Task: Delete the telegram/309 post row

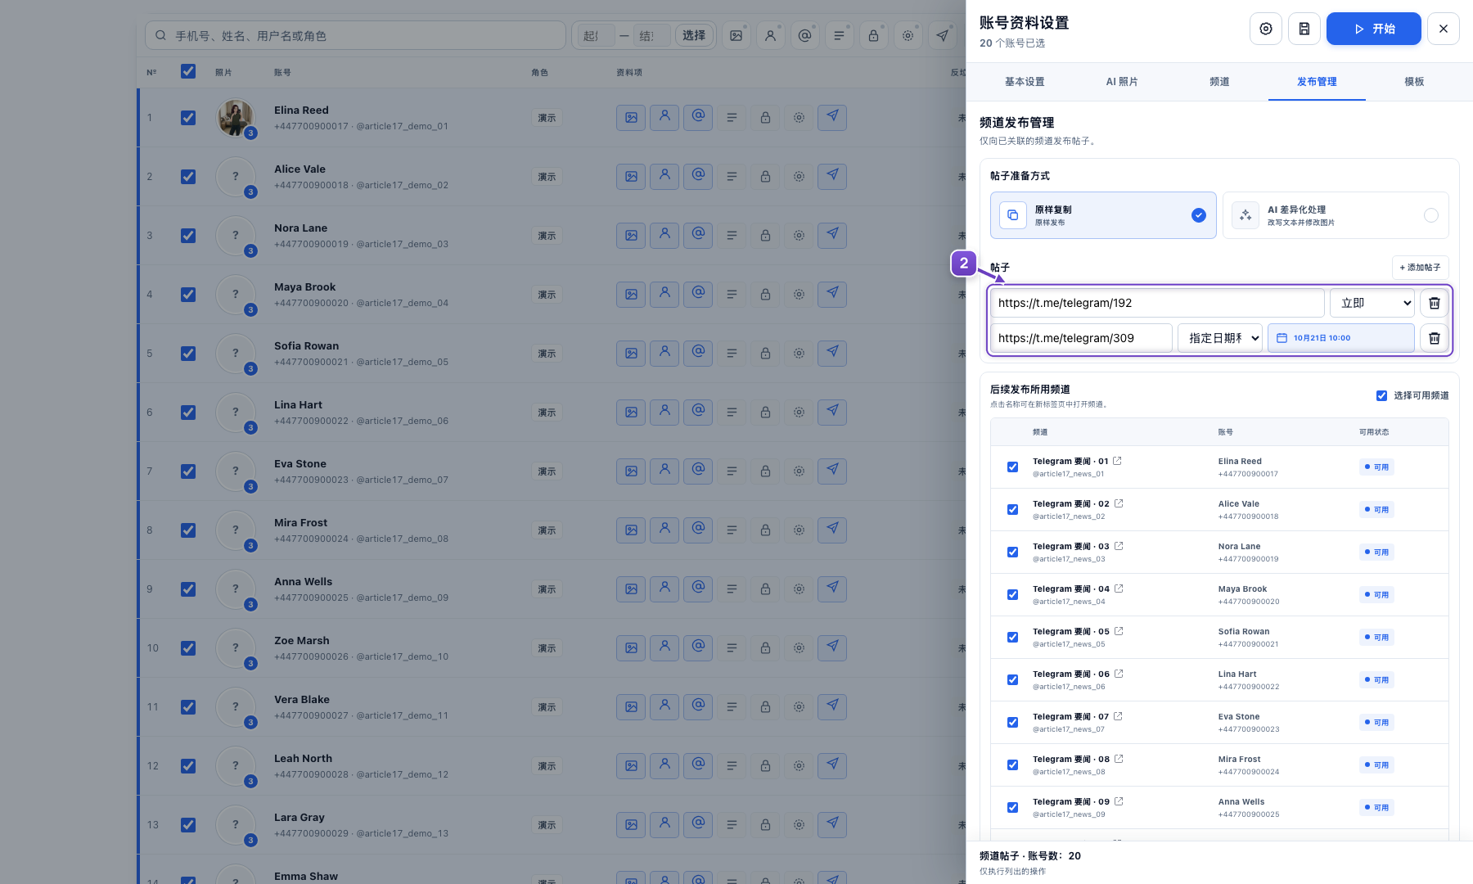Action: pos(1434,338)
